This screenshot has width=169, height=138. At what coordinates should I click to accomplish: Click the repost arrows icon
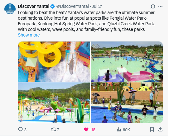54,130
